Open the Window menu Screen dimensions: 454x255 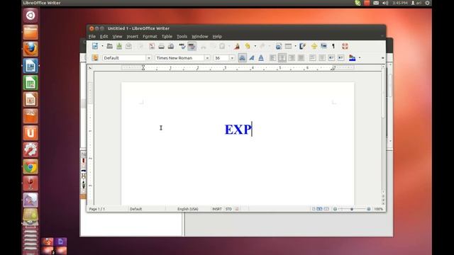point(200,36)
